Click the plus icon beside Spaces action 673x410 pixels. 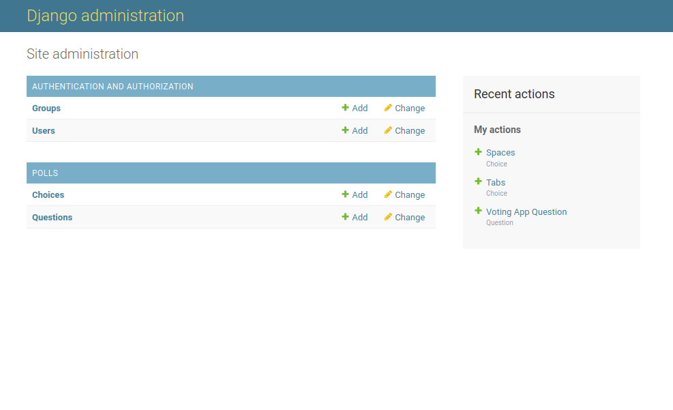click(x=478, y=152)
